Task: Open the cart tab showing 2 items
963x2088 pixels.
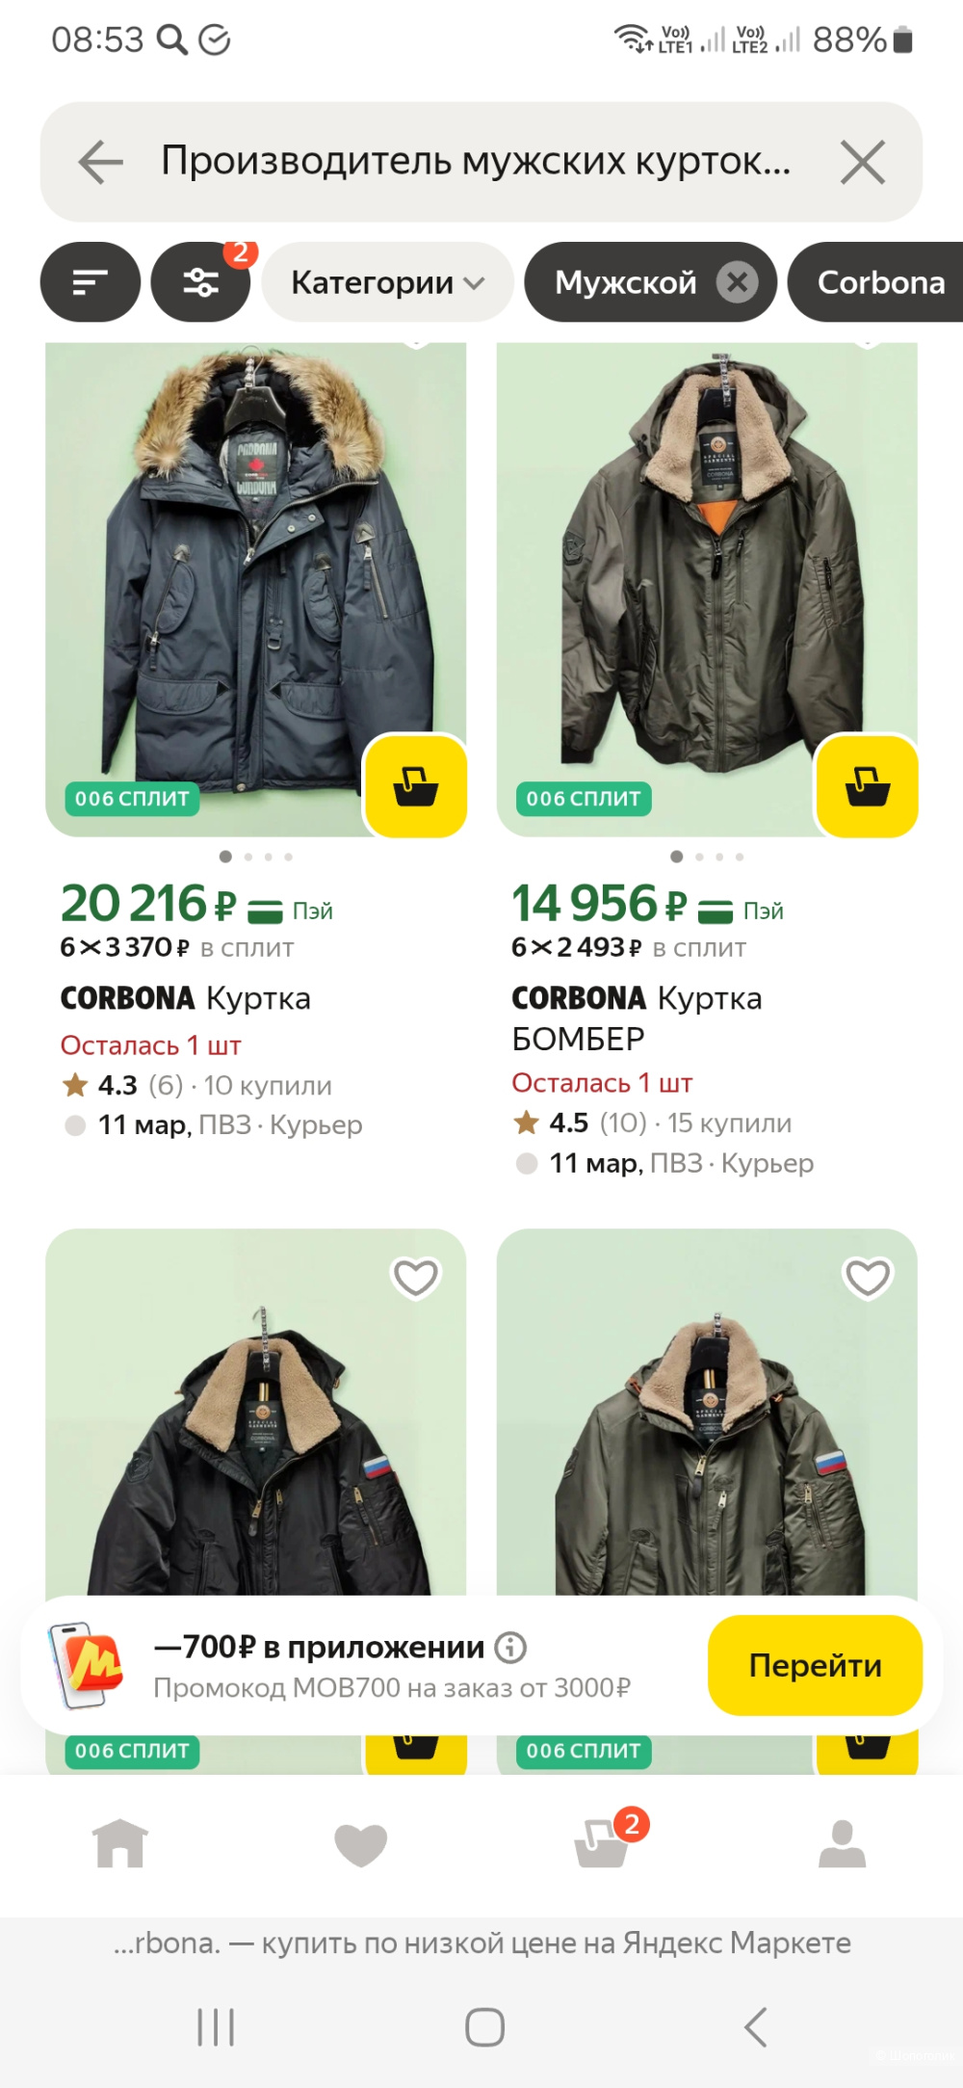Action: 602,1843
